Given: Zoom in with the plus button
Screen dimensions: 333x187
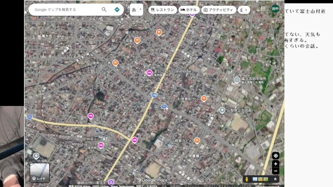Looking at the screenshot, I should point(276,164).
